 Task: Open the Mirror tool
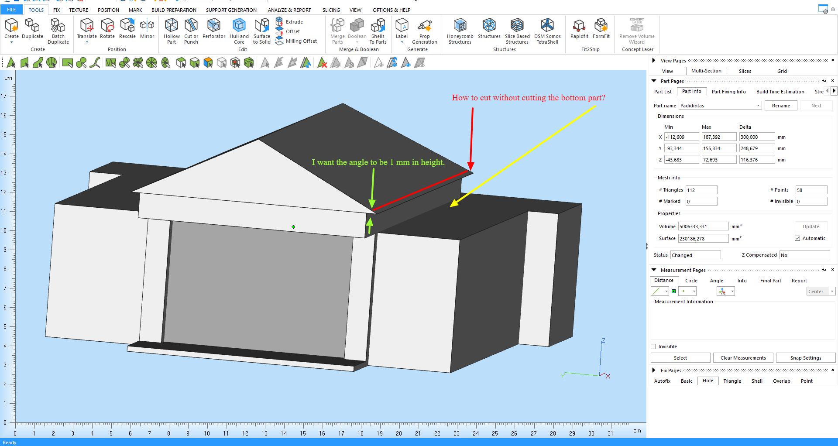pyautogui.click(x=147, y=29)
